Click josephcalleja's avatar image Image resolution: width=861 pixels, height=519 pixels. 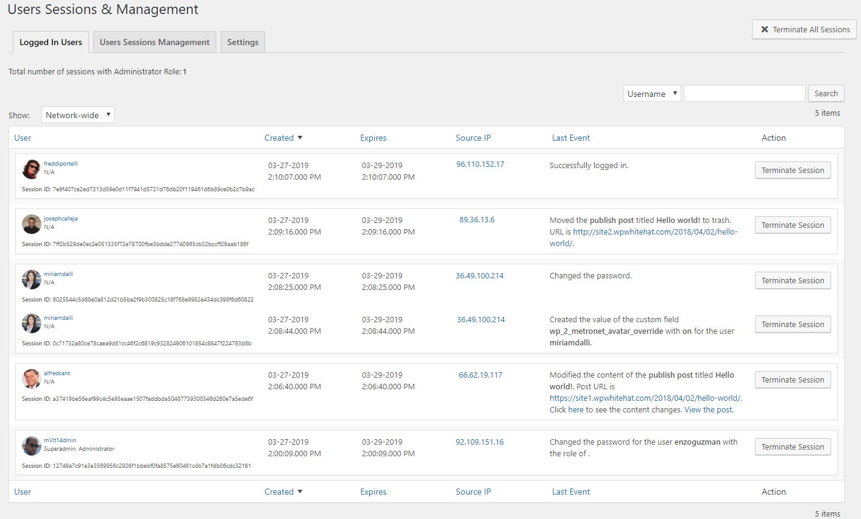click(x=32, y=224)
